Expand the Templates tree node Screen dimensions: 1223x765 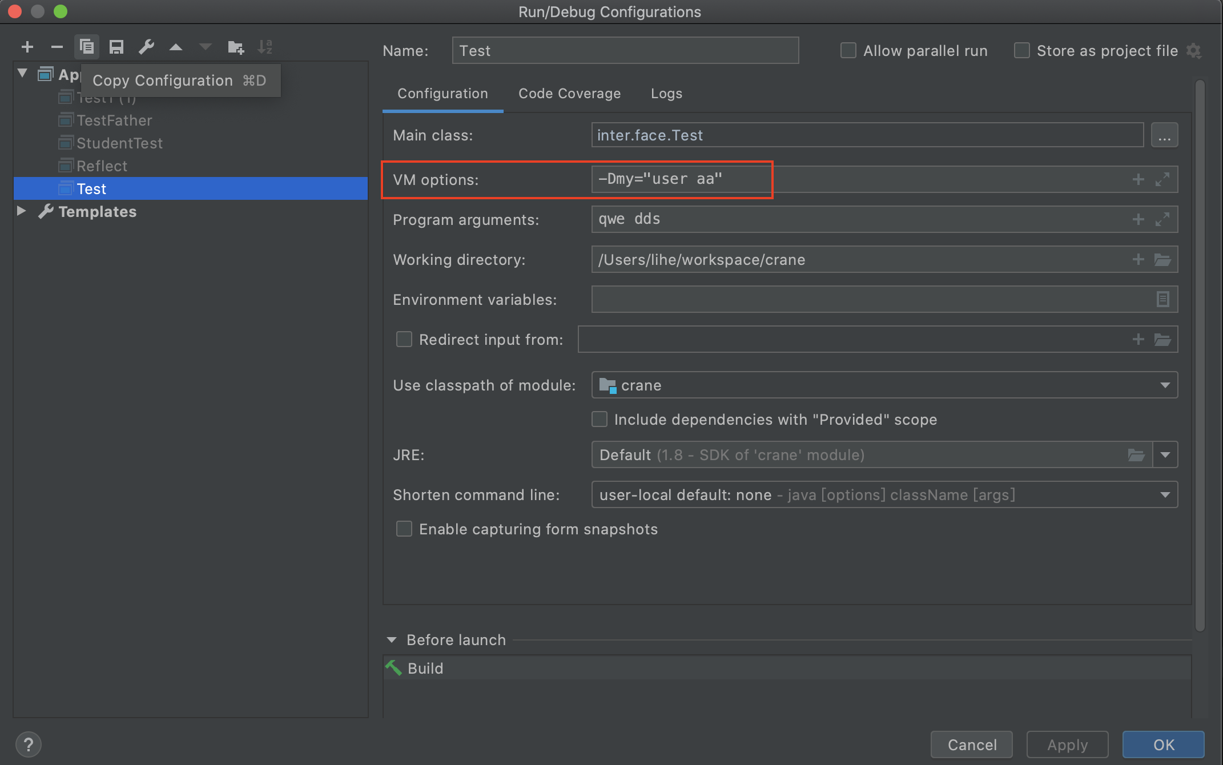22,211
